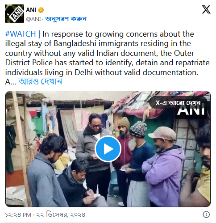Click the information icon beside the timestamp
This screenshot has height=223, width=216.
206,215
